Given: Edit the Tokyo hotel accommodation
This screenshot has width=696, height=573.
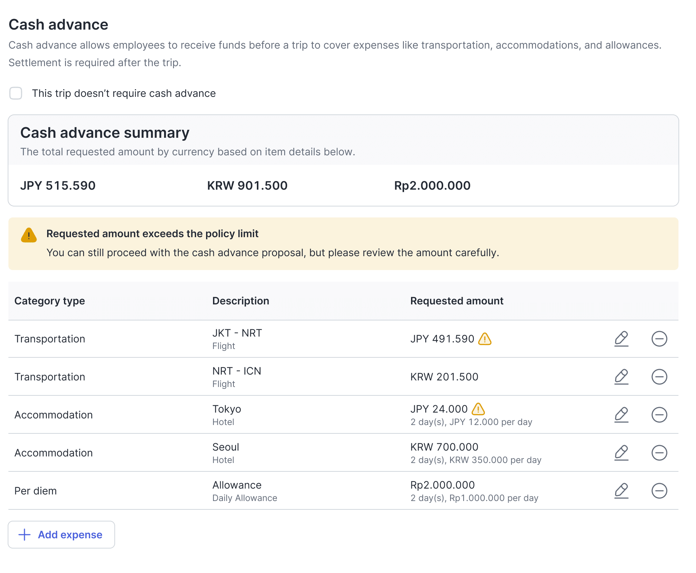Looking at the screenshot, I should (x=621, y=415).
